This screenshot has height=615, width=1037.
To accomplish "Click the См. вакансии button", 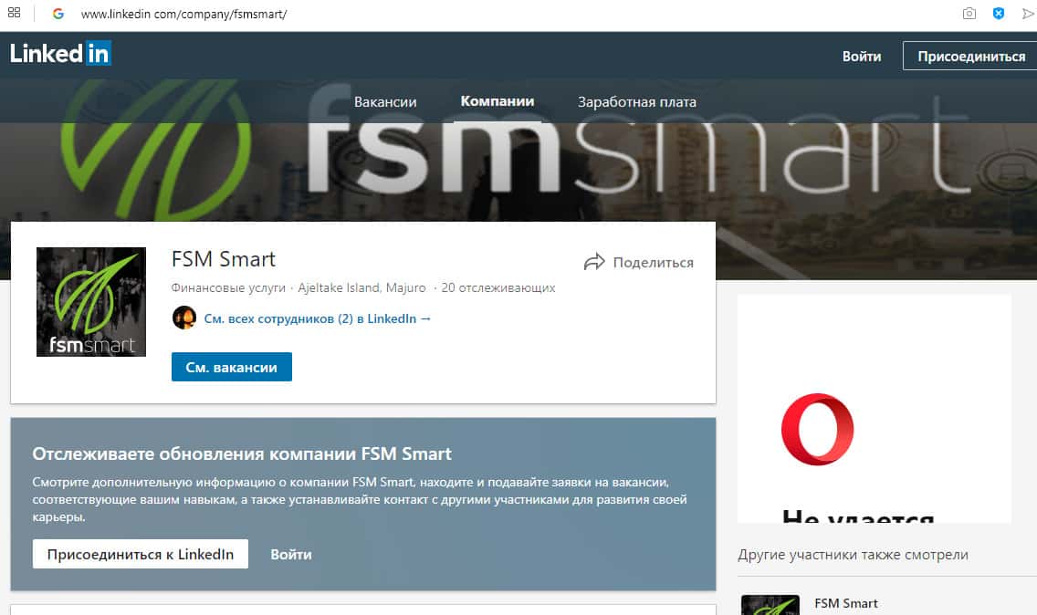I will coord(232,367).
